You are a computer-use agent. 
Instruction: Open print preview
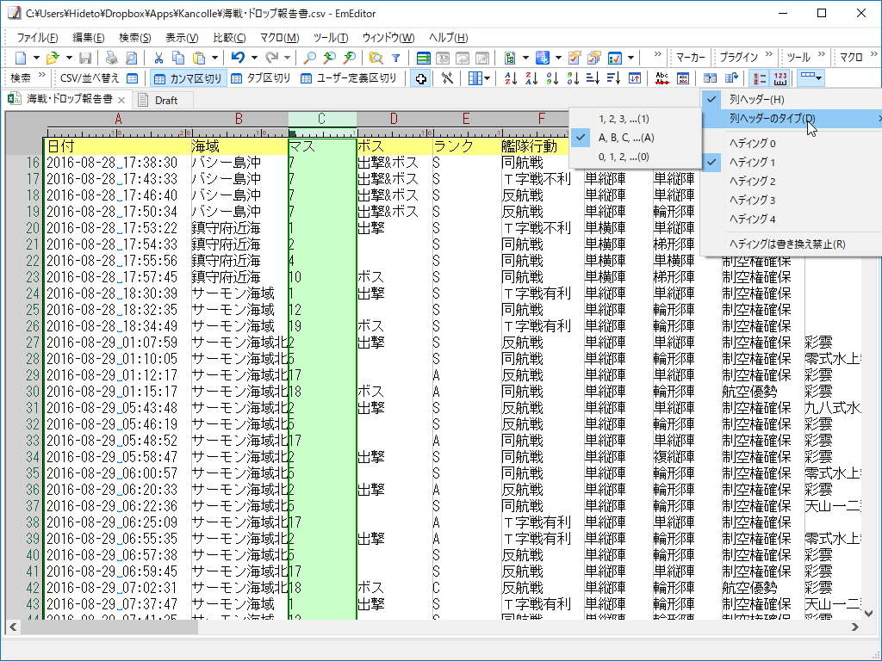pos(134,59)
